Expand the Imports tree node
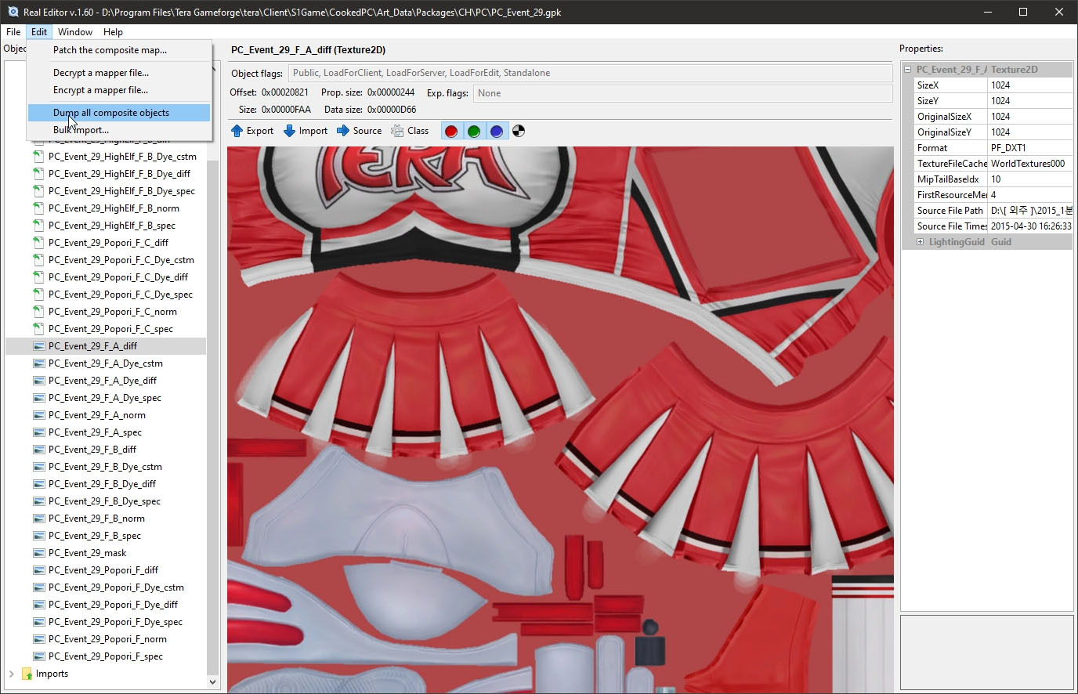 pyautogui.click(x=11, y=674)
